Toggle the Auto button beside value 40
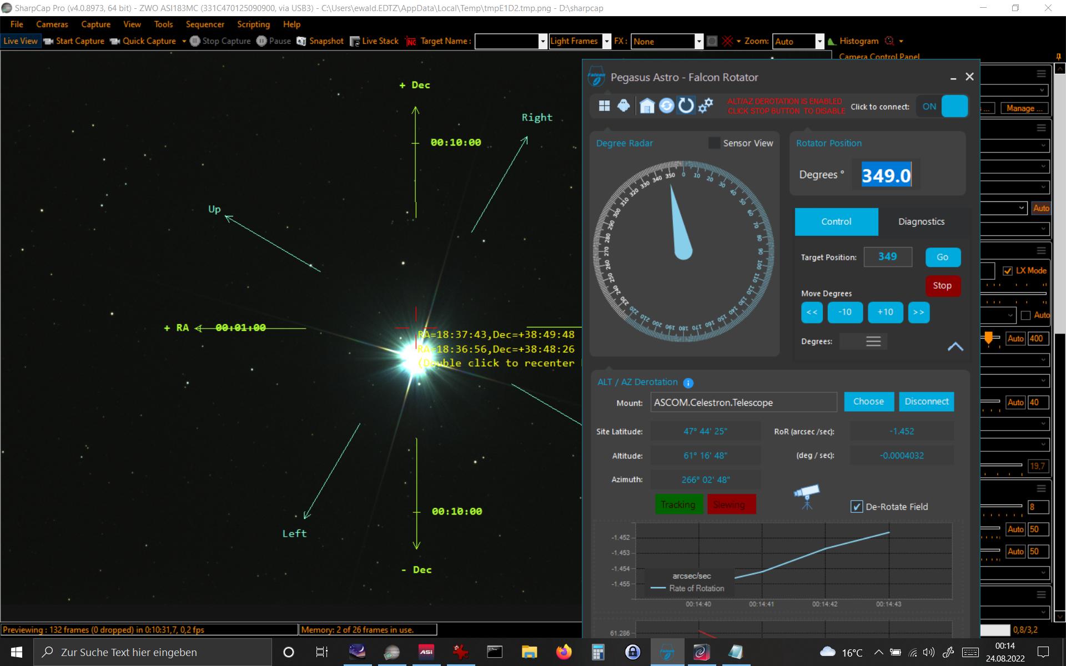 [x=1015, y=402]
